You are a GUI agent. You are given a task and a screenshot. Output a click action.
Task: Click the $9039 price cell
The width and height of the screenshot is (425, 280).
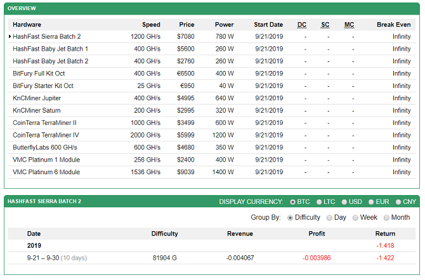(186, 172)
